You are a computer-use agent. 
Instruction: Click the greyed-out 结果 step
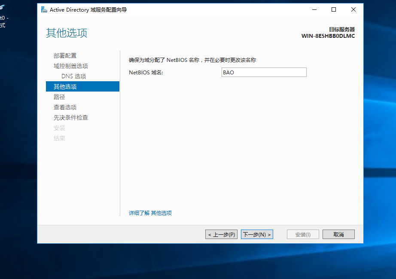click(59, 138)
